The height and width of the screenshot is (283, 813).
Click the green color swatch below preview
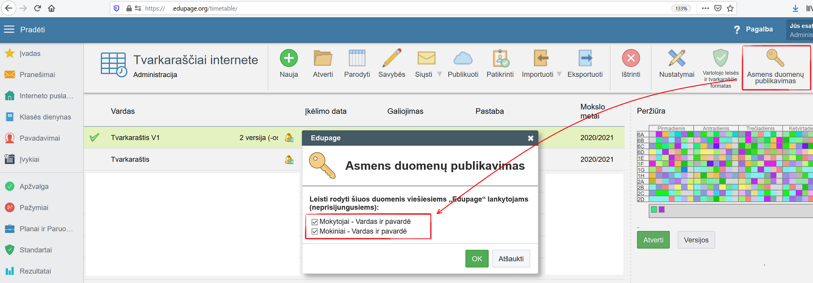click(654, 210)
